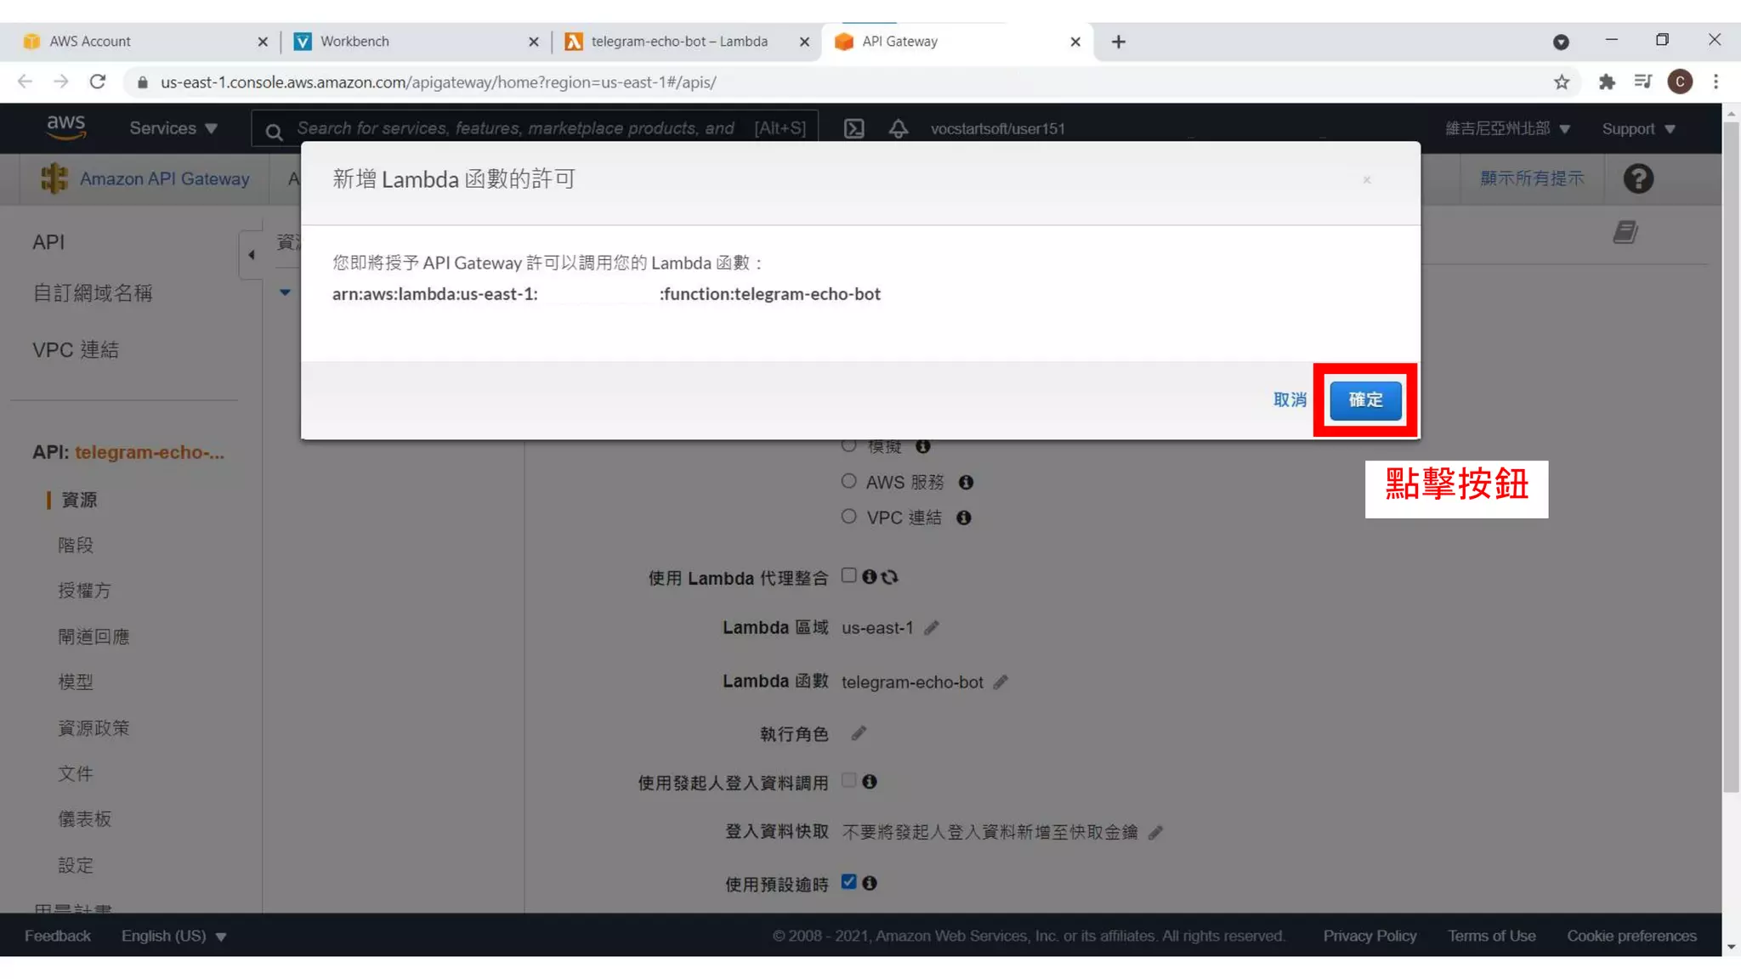Open the CloudShell terminal icon
The image size is (1741, 979).
[x=853, y=128]
